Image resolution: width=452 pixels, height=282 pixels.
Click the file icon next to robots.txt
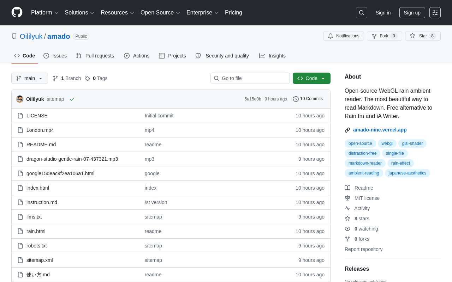click(x=20, y=246)
